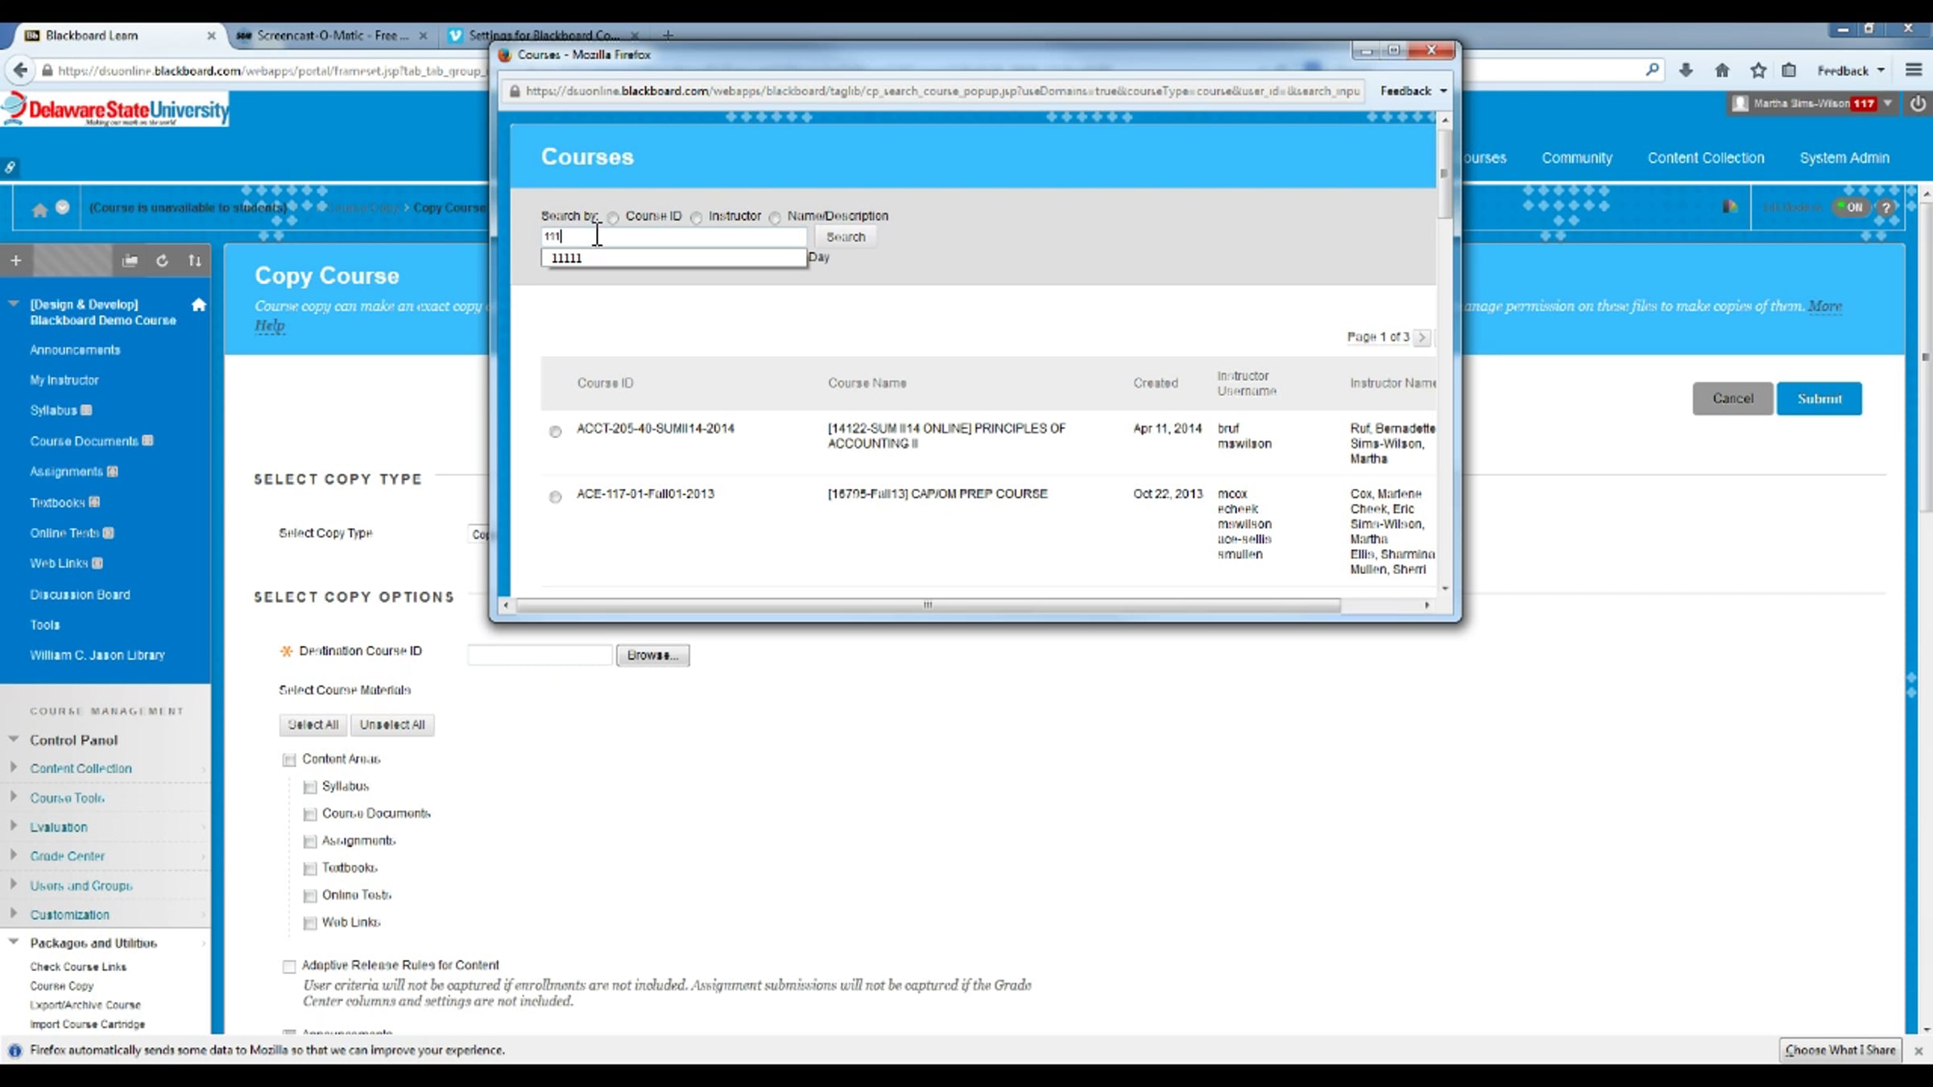Check the Content Areas checkbox

(x=289, y=760)
